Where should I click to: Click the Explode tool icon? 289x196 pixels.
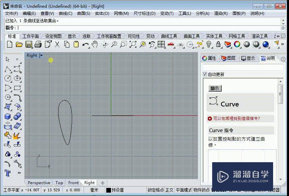tap(17, 136)
